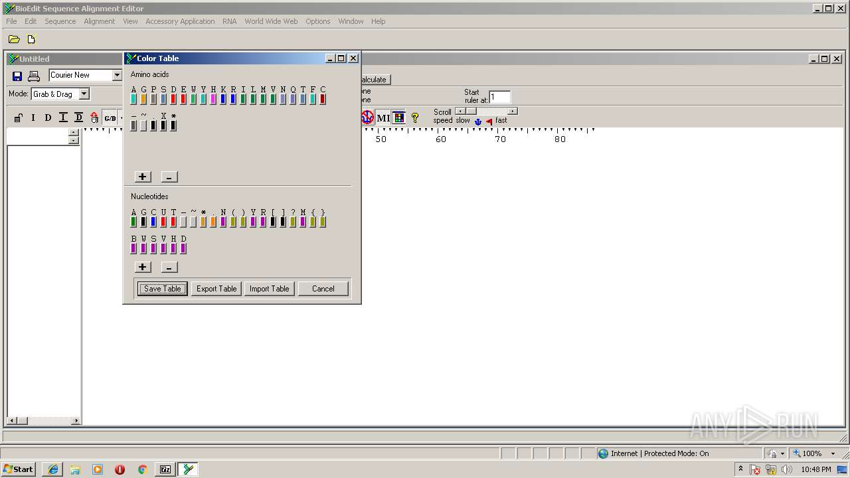Click the MI toolbar icon
The height and width of the screenshot is (478, 850).
pos(383,118)
